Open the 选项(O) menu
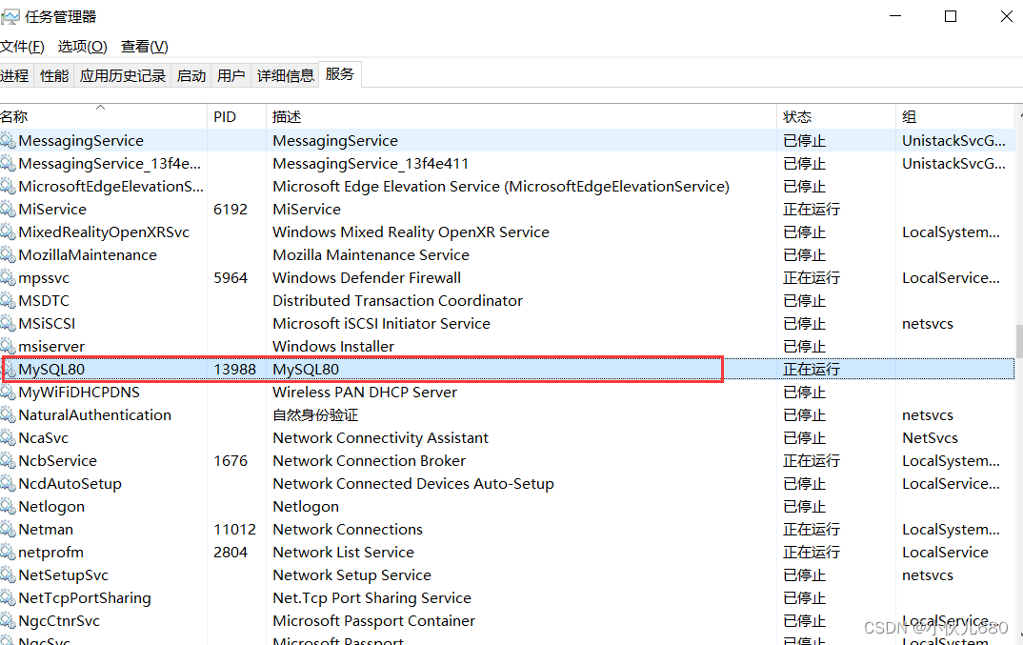The width and height of the screenshot is (1023, 645). [x=82, y=46]
